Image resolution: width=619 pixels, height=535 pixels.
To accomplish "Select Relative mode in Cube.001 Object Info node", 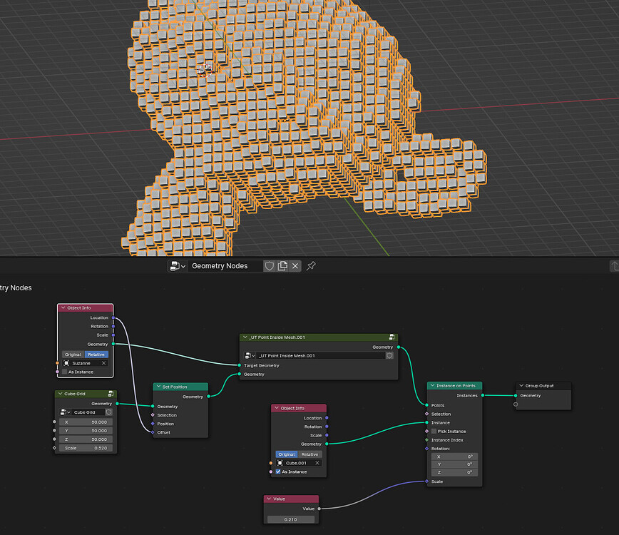I will point(310,454).
